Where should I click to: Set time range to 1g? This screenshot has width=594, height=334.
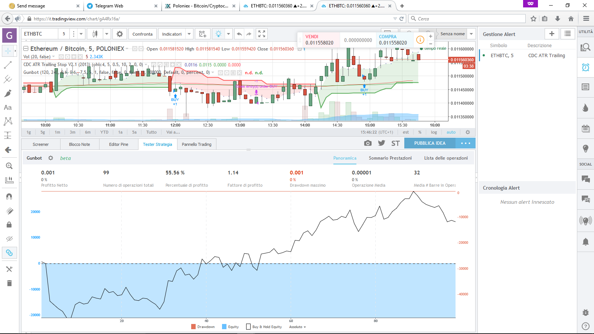point(29,132)
